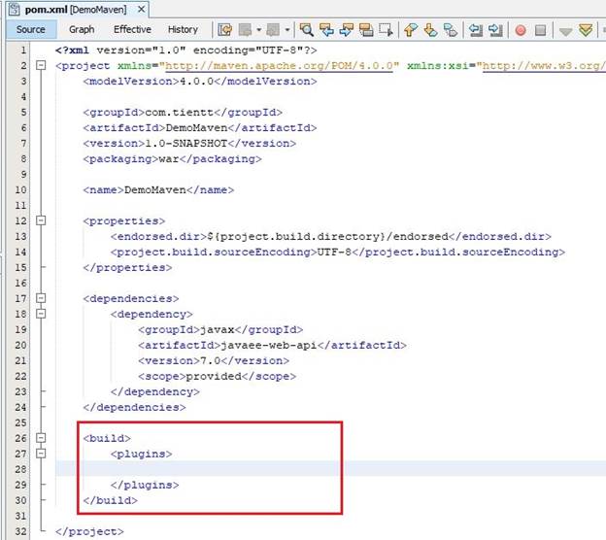The height and width of the screenshot is (540, 606).
Task: Jump to Find Next Occurrence icon
Action: tap(347, 29)
